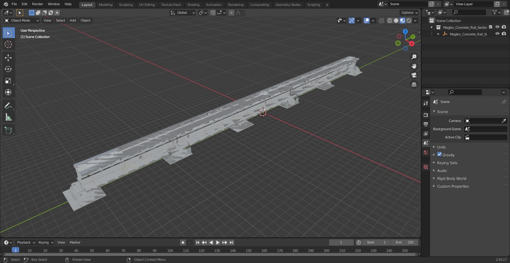The image size is (510, 263).
Task: Switch to rendered shading mode
Action: [x=409, y=21]
